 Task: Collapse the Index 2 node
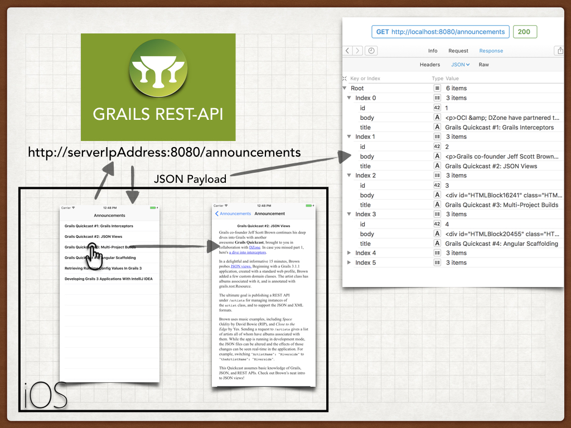(x=349, y=176)
